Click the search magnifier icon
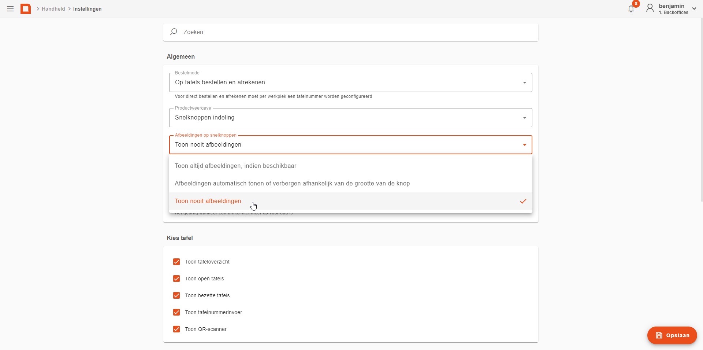The width and height of the screenshot is (703, 350). pyautogui.click(x=174, y=32)
